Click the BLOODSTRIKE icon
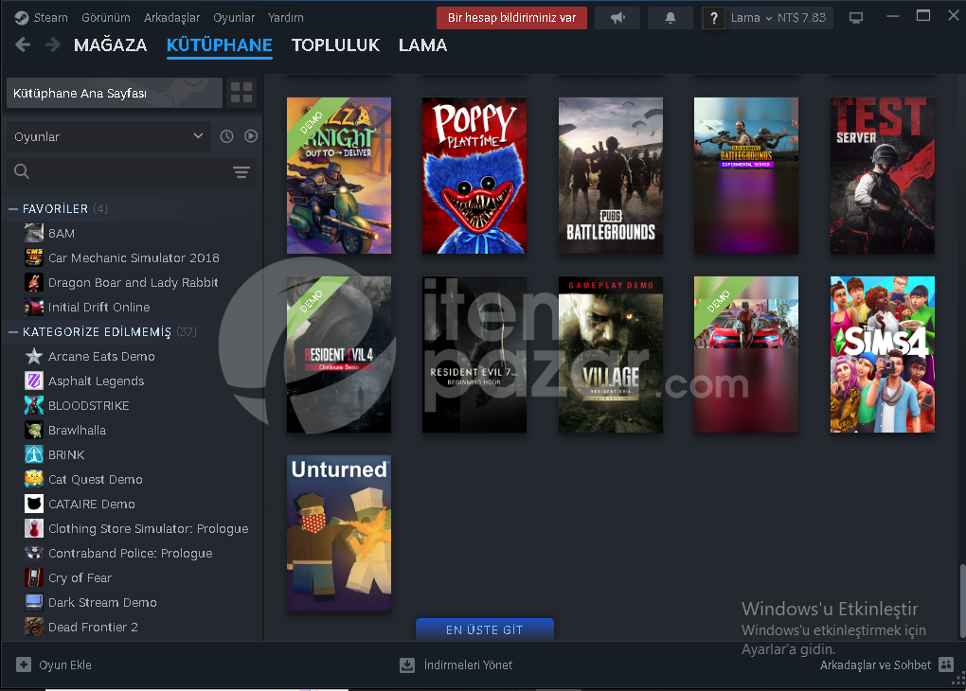 (x=34, y=405)
